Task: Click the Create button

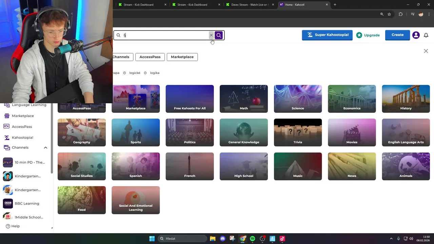Action: tap(397, 35)
